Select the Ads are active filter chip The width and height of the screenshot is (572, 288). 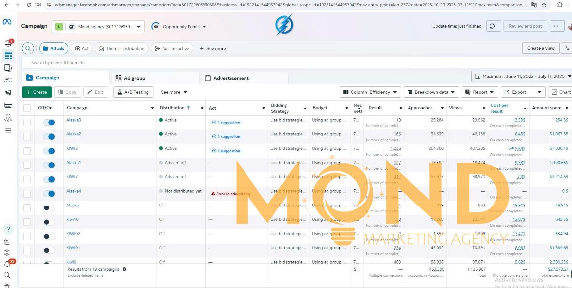pyautogui.click(x=172, y=48)
